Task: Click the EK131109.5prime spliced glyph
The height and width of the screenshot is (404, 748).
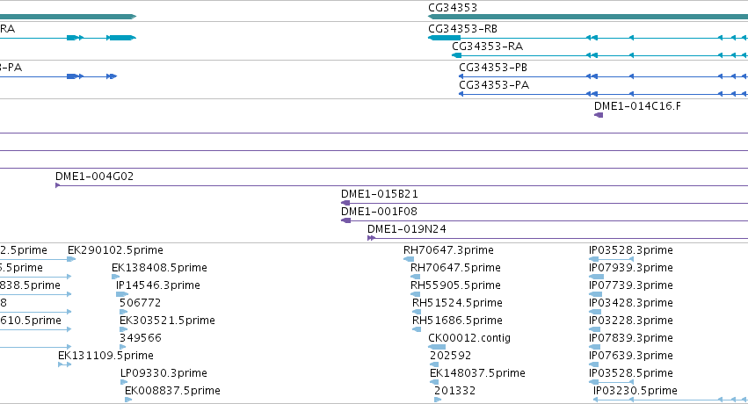Action: 64,364
